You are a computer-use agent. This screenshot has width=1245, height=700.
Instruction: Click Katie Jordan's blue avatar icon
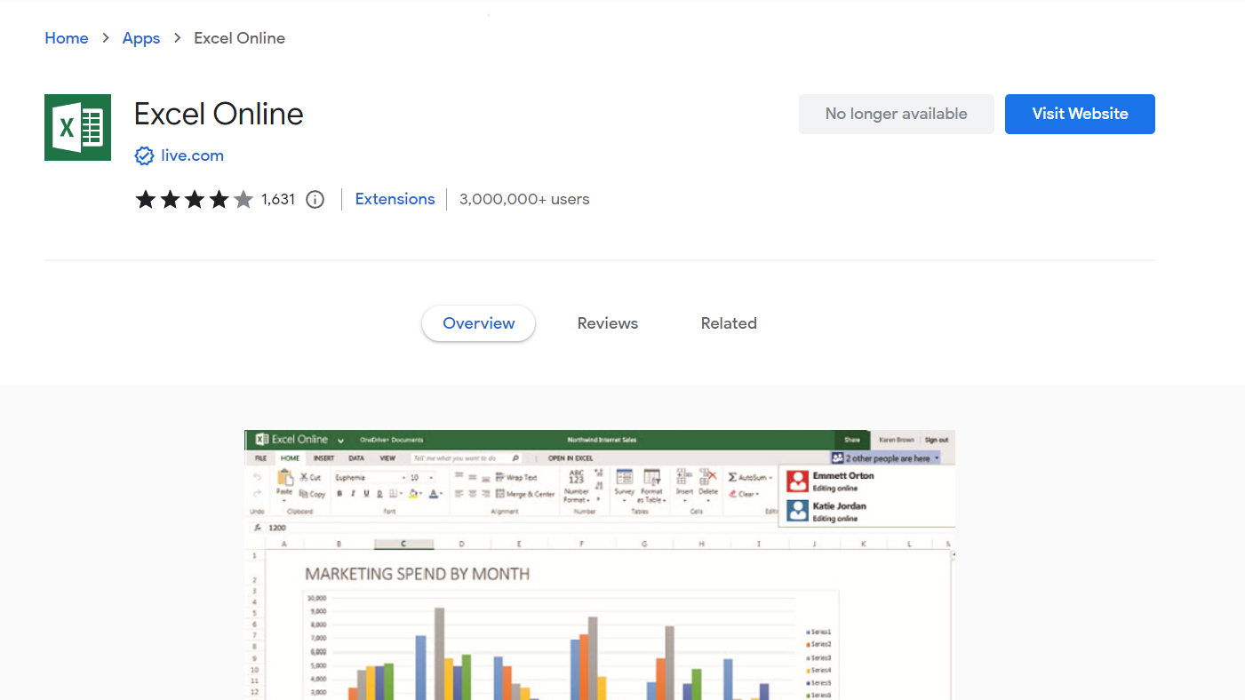(797, 511)
